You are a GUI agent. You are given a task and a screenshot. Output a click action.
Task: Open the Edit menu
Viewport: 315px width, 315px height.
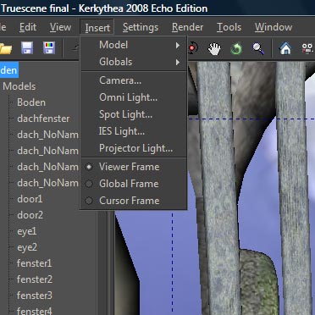[28, 27]
